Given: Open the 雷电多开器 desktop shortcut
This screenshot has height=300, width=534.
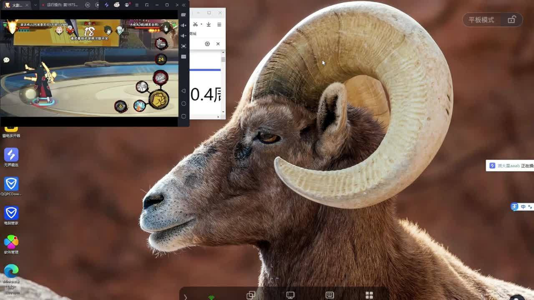Looking at the screenshot, I should pyautogui.click(x=11, y=132).
